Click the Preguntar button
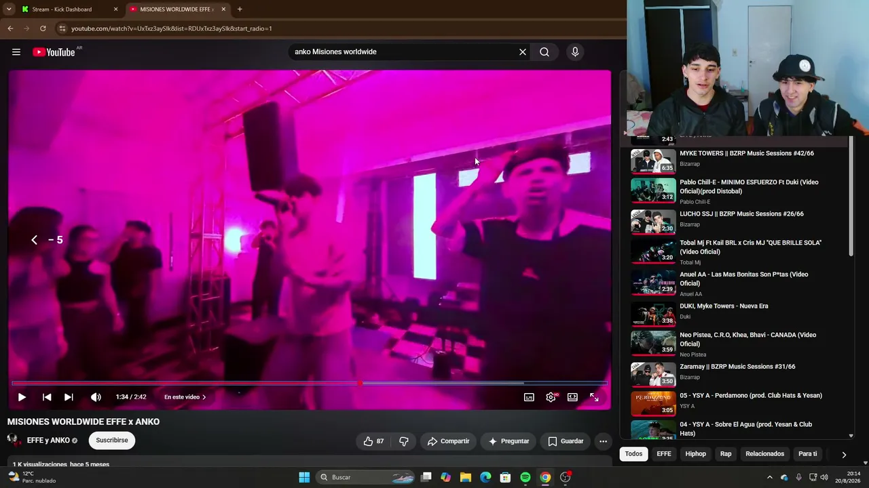This screenshot has height=488, width=869. pyautogui.click(x=509, y=441)
